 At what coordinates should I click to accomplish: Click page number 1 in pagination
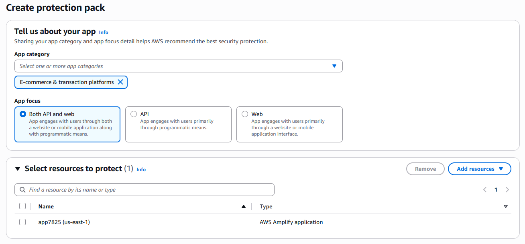pyautogui.click(x=496, y=190)
